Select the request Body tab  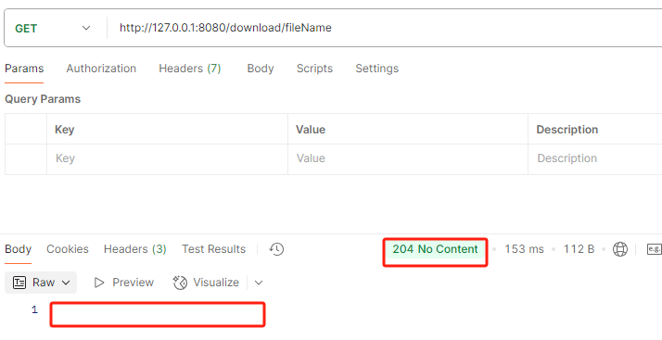click(x=260, y=69)
